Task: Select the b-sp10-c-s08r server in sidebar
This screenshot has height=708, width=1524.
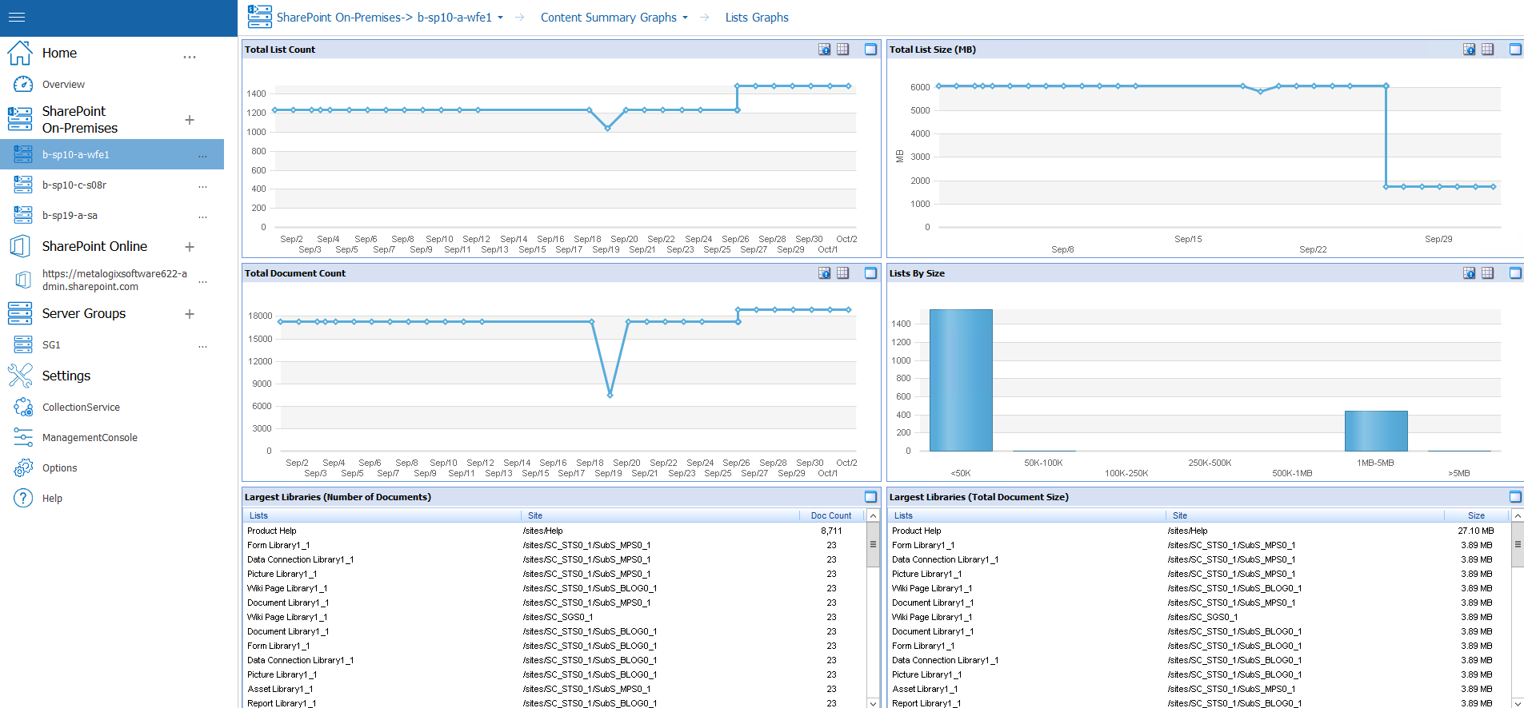Action: (x=74, y=185)
